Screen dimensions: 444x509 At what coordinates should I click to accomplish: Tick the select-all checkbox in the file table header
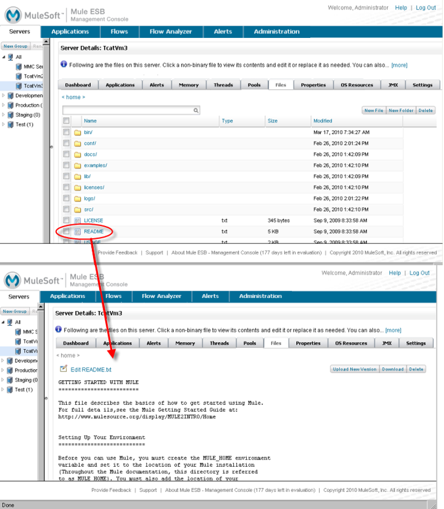tap(66, 121)
